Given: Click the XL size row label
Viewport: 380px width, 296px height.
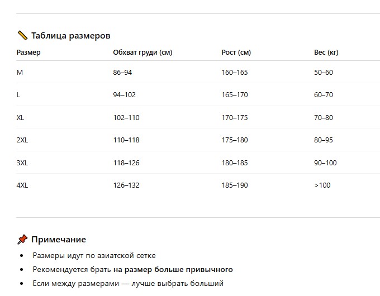Looking at the screenshot, I should tap(21, 118).
